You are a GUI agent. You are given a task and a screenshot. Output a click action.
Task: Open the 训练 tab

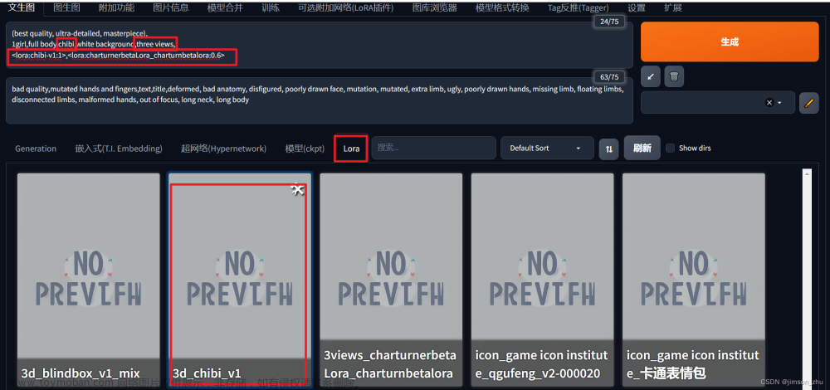[271, 8]
